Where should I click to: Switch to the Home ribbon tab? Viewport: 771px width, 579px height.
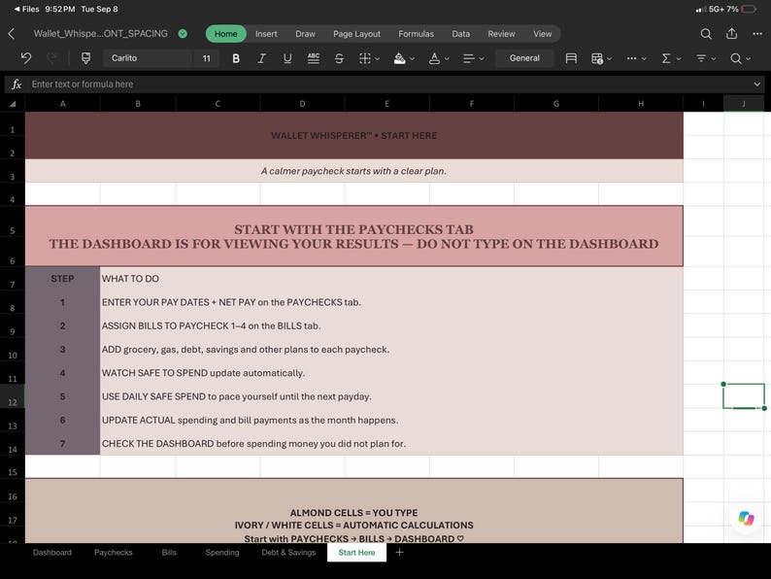[225, 34]
